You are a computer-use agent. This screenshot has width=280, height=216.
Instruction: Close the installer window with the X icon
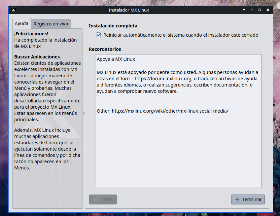click(x=268, y=10)
